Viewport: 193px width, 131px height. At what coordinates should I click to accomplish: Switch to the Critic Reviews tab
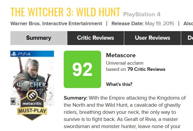(x=95, y=38)
